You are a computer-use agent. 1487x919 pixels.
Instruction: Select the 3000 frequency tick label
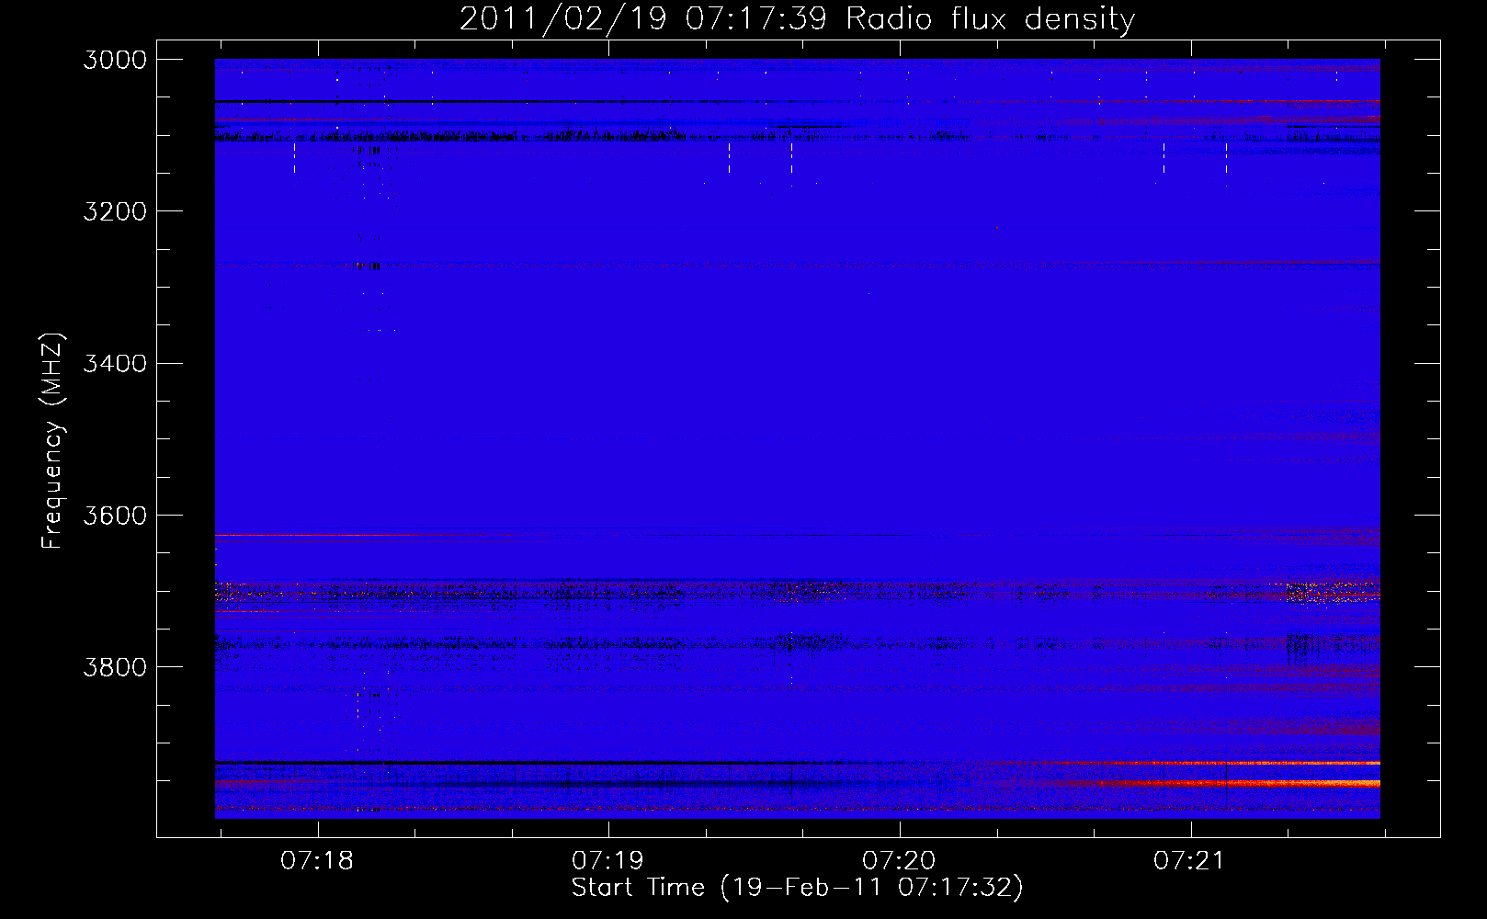115,60
